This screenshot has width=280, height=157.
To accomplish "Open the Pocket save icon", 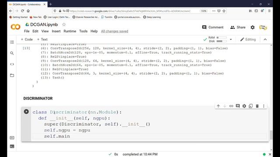I will click(x=219, y=11).
